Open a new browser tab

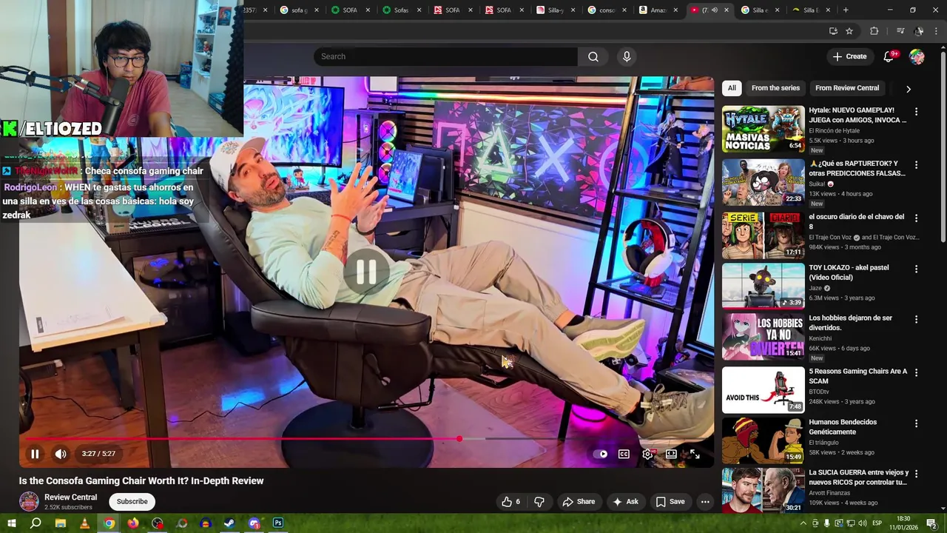(x=846, y=10)
